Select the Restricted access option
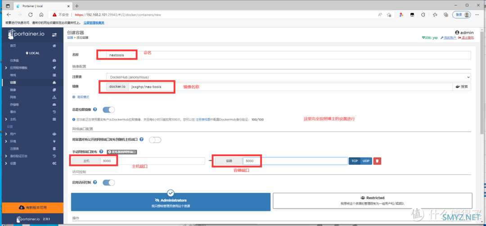 coord(373,201)
